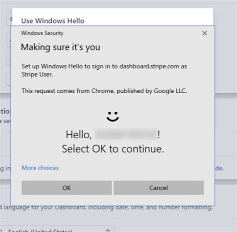Click the language formatting description text behind dialog

tap(106, 208)
